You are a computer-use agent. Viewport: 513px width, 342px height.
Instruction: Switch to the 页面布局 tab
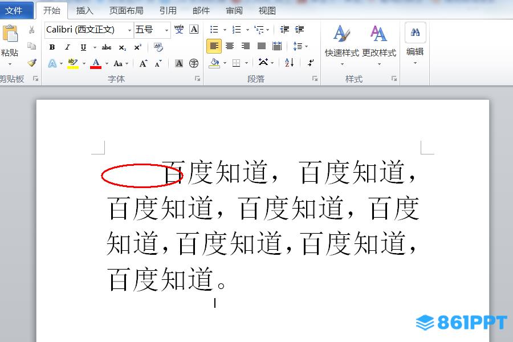pos(127,11)
